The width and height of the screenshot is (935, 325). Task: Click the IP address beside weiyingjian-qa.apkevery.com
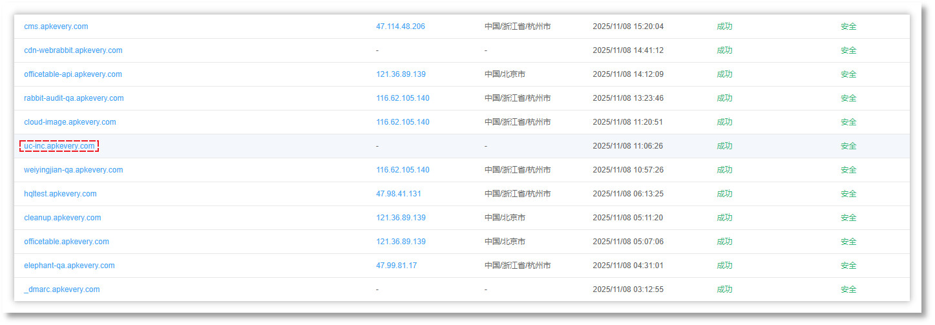(403, 170)
